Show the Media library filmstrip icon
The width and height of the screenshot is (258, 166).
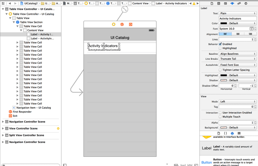tap(239, 133)
